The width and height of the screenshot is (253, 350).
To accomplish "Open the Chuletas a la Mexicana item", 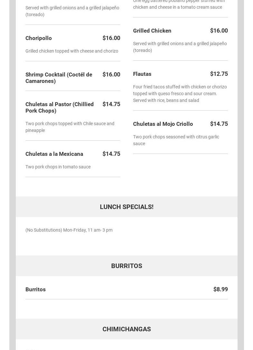I will pos(54,154).
